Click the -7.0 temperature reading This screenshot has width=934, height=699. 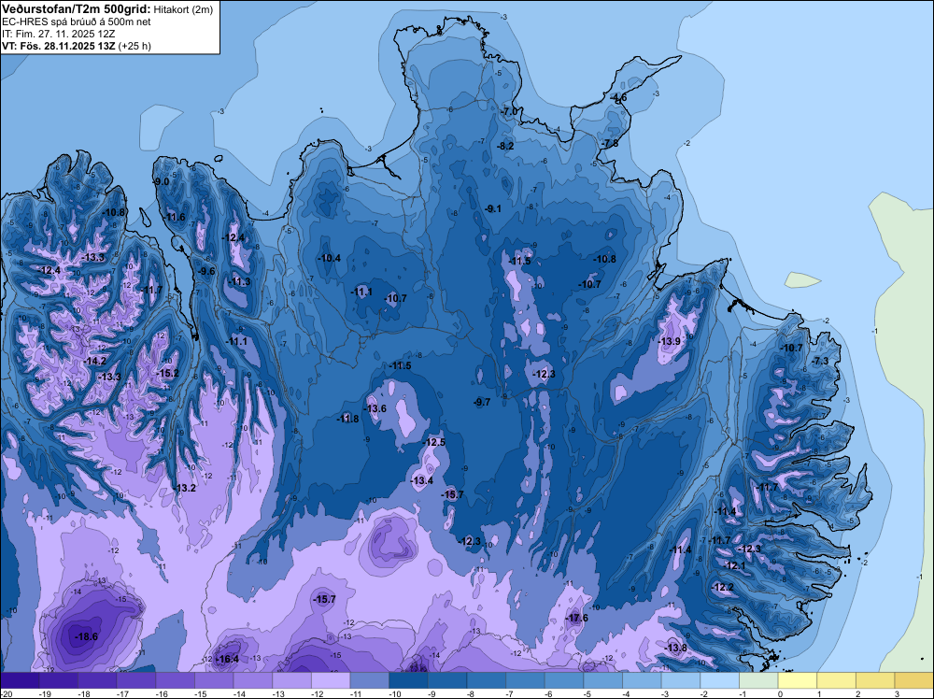[509, 112]
